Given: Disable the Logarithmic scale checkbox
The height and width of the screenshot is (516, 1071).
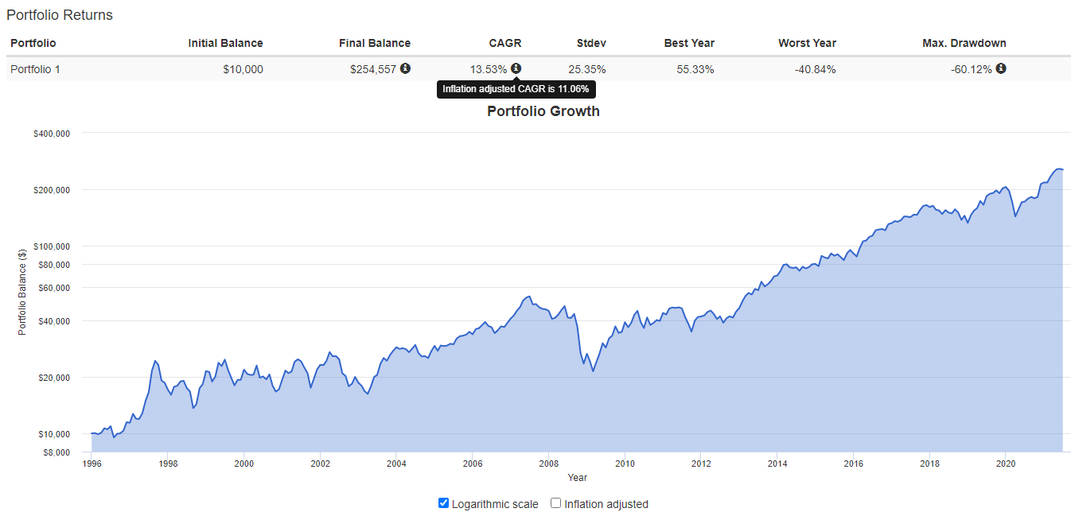Looking at the screenshot, I should pyautogui.click(x=444, y=503).
